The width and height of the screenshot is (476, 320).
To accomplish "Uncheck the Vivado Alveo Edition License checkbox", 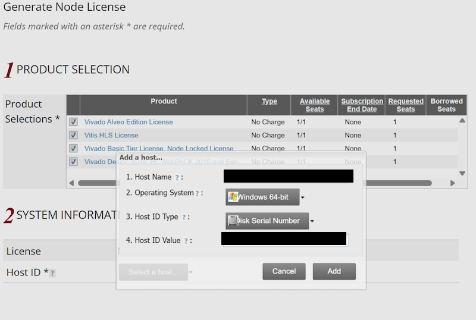I will [73, 122].
